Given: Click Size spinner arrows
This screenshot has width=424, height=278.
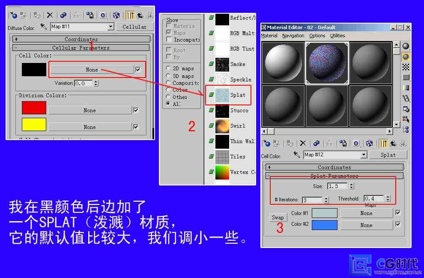Looking at the screenshot, I should [x=351, y=186].
